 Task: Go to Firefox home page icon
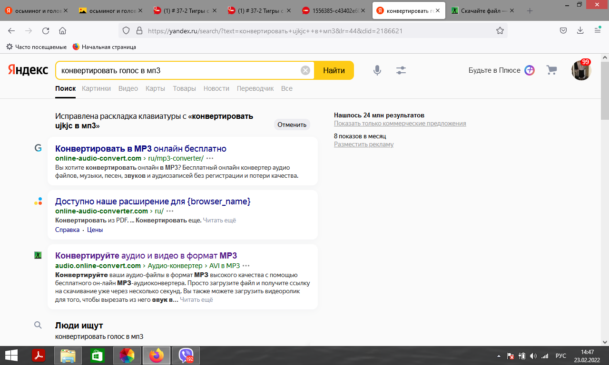click(62, 30)
